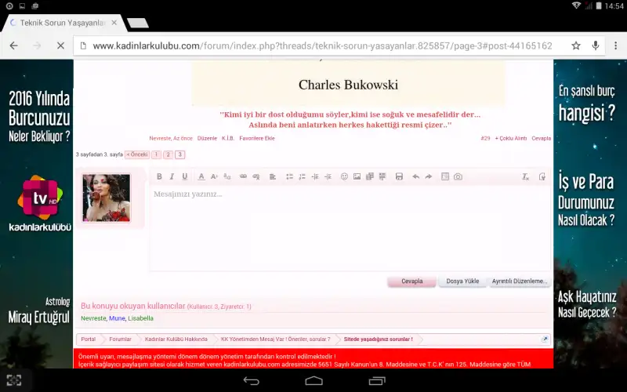Image resolution: width=627 pixels, height=392 pixels.
Task: Open the font size dropdown
Action: point(214,177)
